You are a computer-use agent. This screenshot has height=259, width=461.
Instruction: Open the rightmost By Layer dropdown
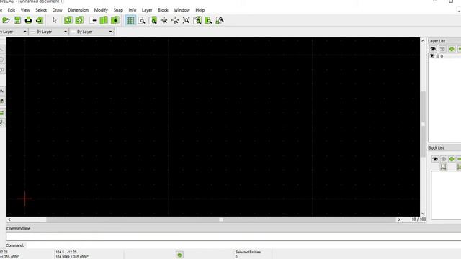coord(91,32)
